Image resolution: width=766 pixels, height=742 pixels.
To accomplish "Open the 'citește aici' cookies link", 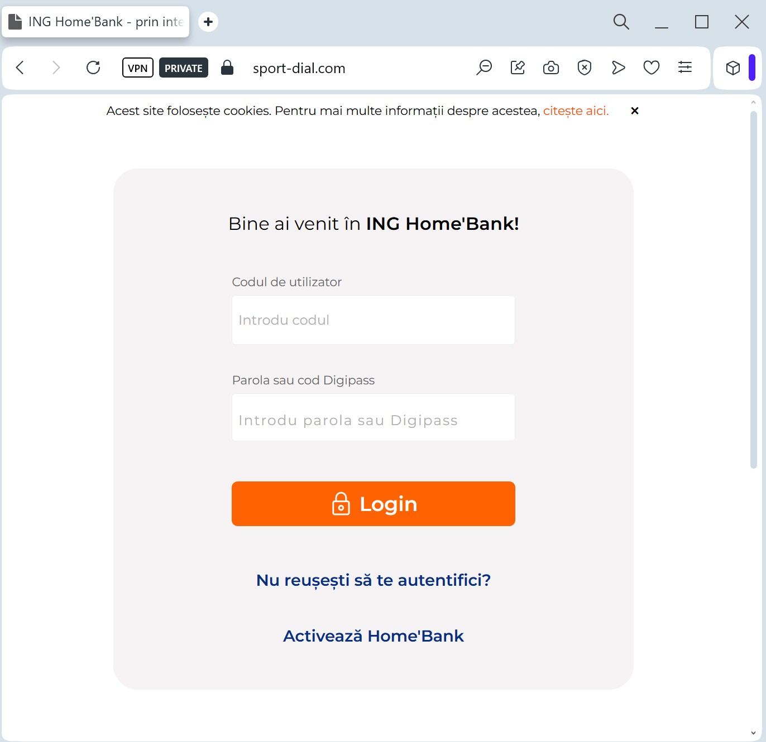I will pos(576,111).
